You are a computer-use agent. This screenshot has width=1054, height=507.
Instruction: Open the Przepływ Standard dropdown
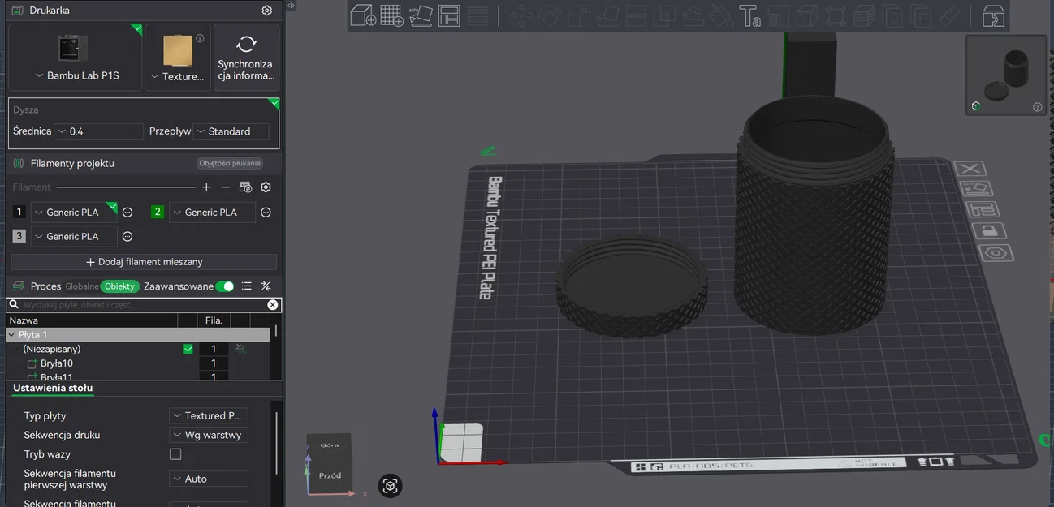232,131
